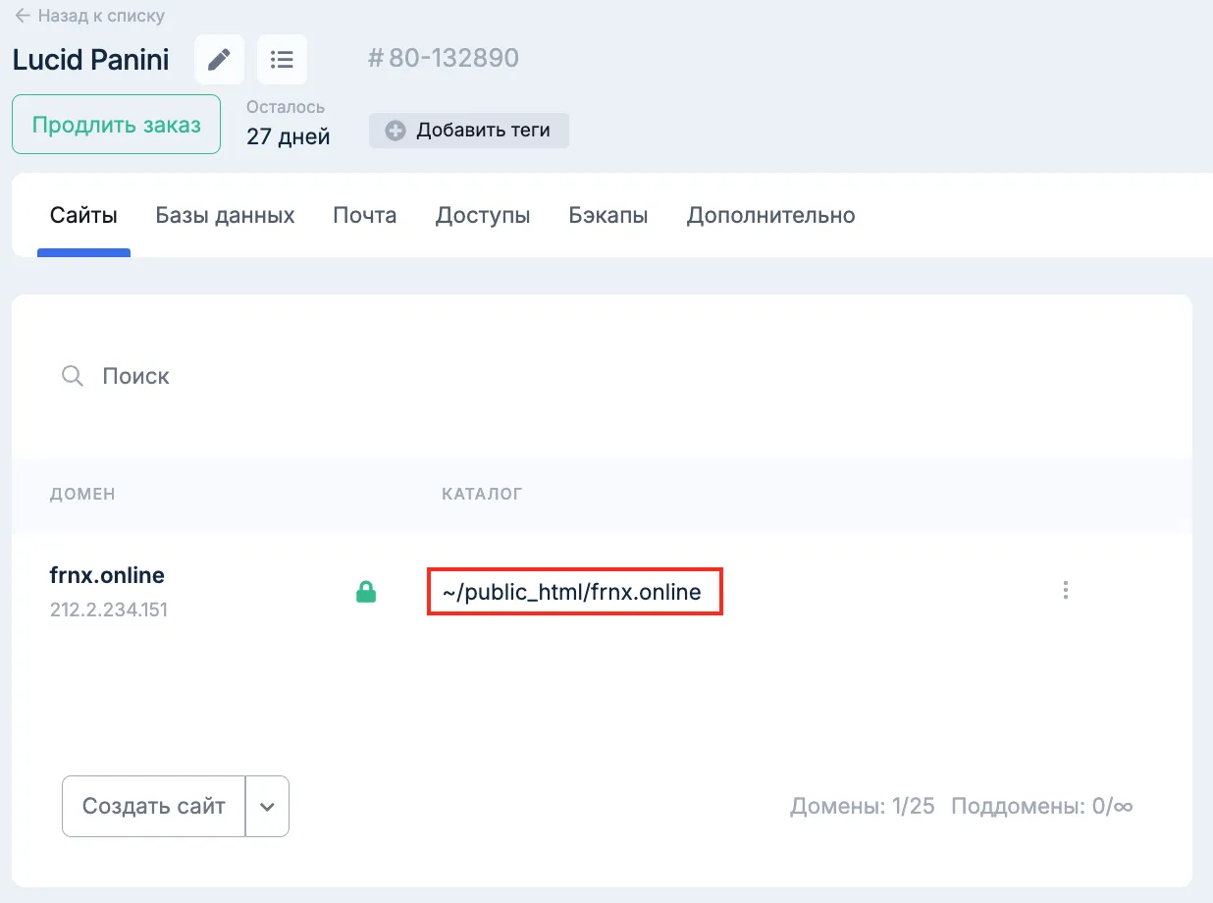1213x903 pixels.
Task: Click the pencil edit name icon
Action: (x=219, y=60)
